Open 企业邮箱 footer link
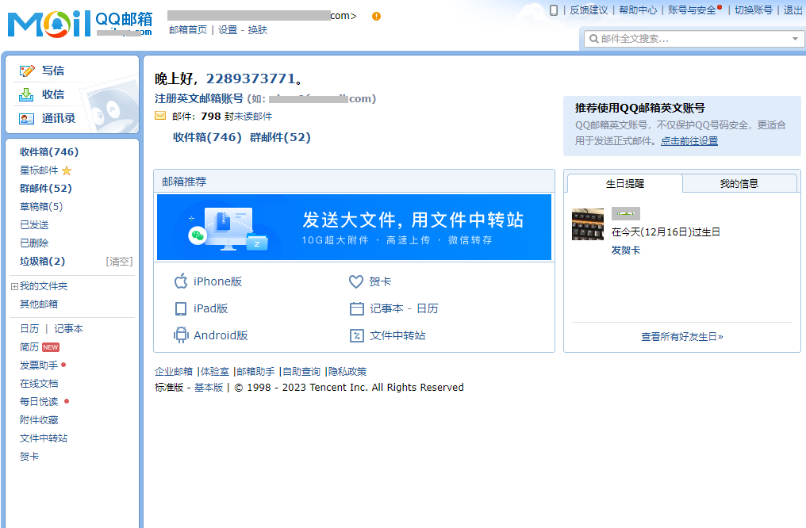This screenshot has width=806, height=528. 174,371
